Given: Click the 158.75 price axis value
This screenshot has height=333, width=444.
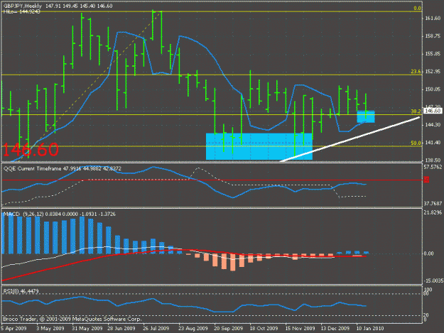Looking at the screenshot, I should click(x=433, y=36).
